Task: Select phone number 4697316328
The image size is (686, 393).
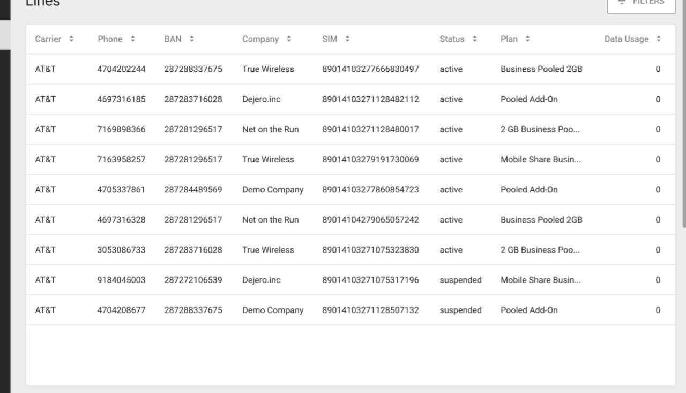Action: 122,220
